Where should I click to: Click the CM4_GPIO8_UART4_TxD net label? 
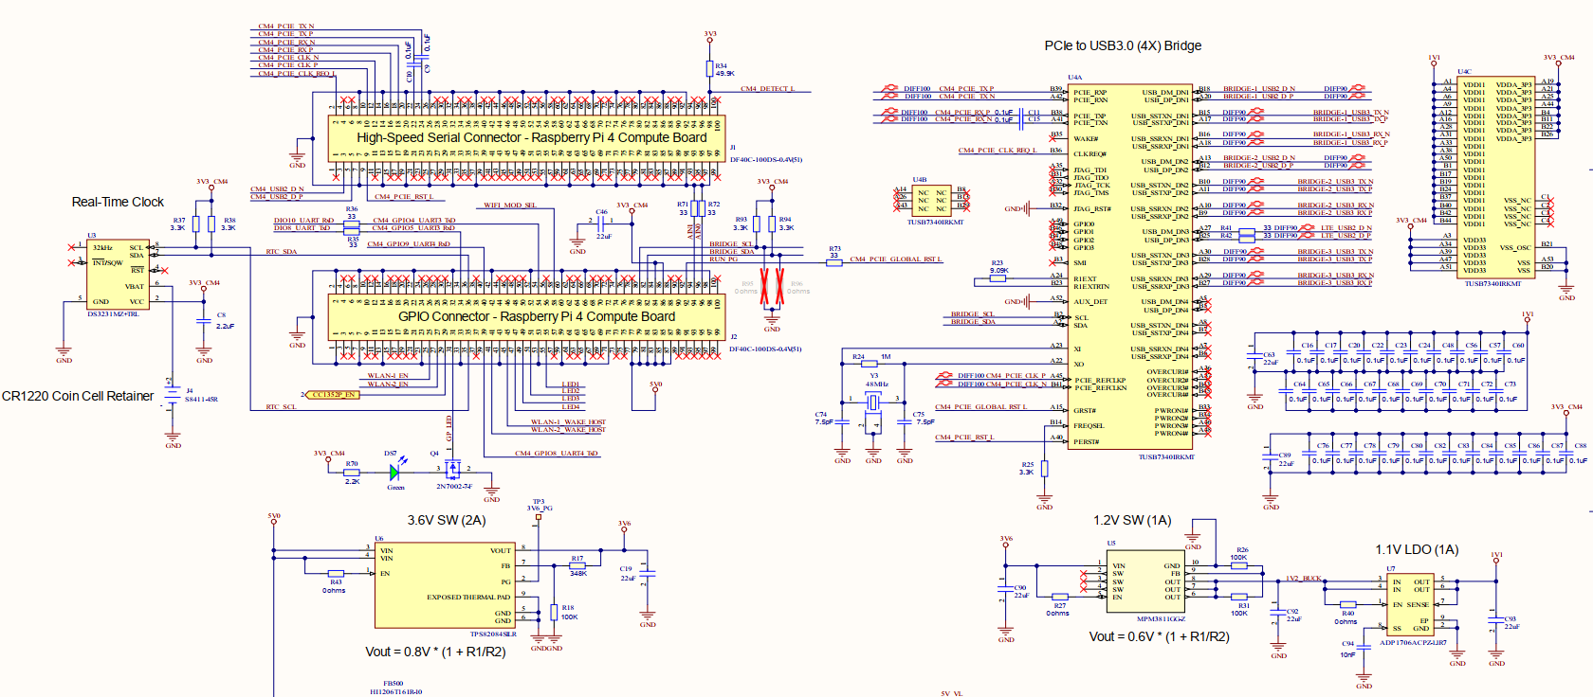[x=556, y=454]
